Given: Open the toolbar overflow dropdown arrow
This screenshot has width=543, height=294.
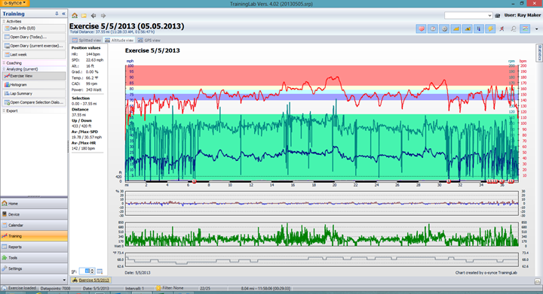Looking at the screenshot, I should pos(537,29).
